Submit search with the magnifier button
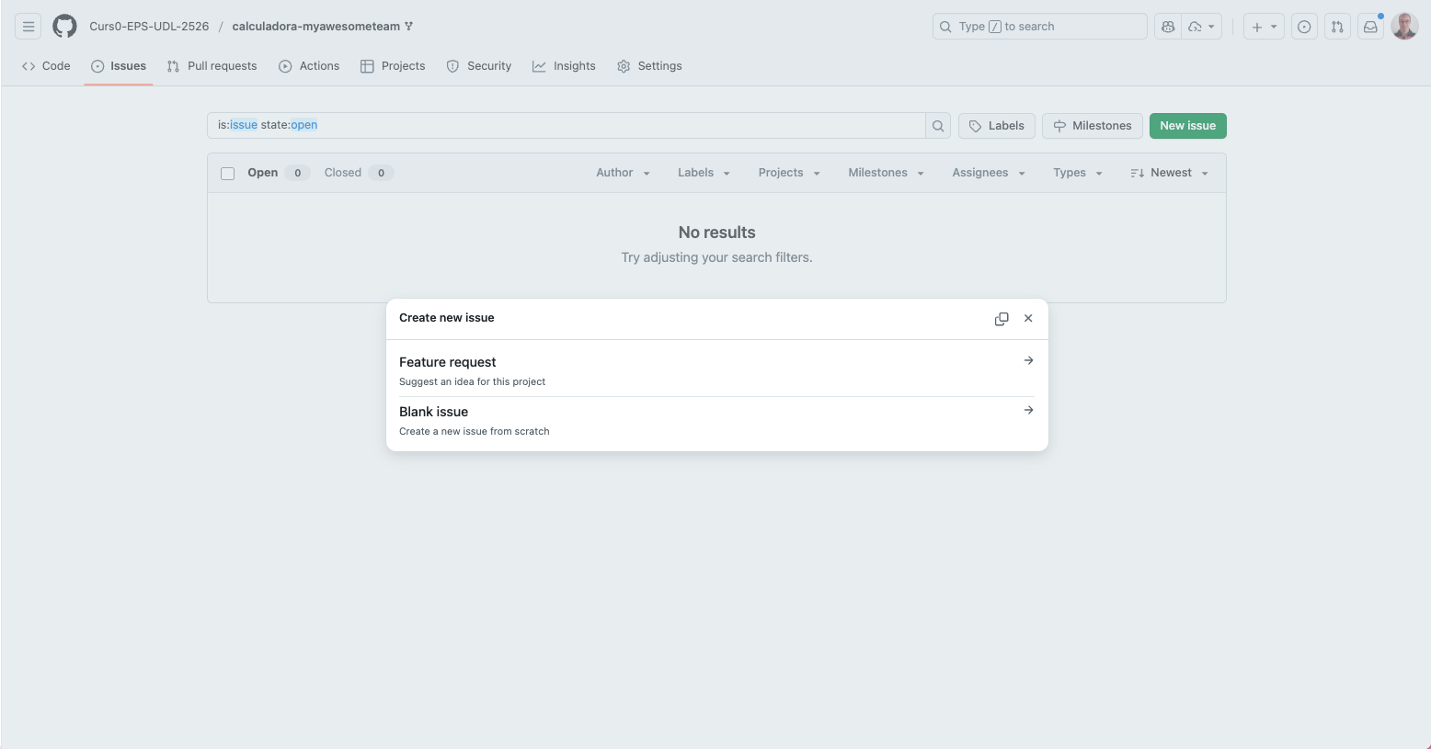Screen dimensions: 1431x749 click(938, 126)
